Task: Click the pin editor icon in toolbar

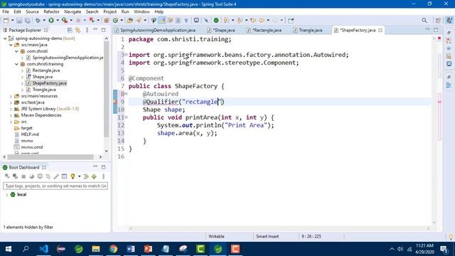Action: pos(291,21)
